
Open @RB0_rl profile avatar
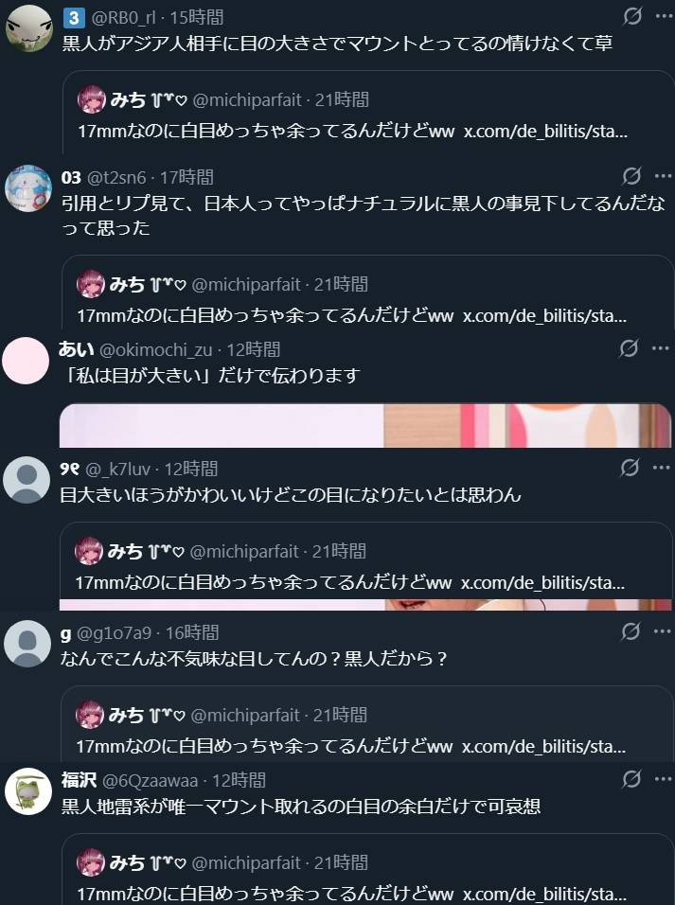point(28,28)
